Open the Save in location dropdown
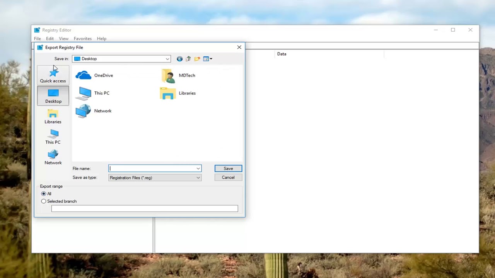Image resolution: width=495 pixels, height=278 pixels. tap(167, 59)
